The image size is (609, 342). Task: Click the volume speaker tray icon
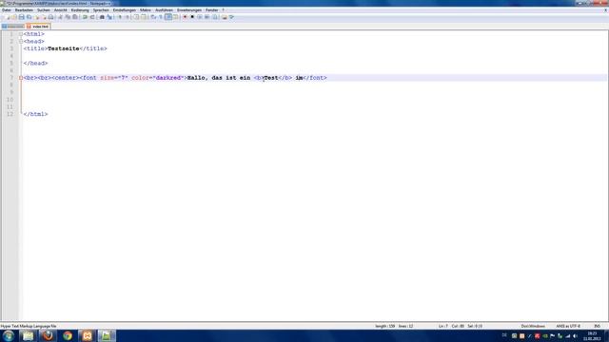[575, 335]
